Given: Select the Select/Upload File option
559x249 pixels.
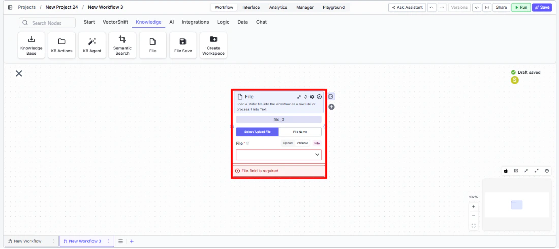Looking at the screenshot, I should pyautogui.click(x=258, y=132).
